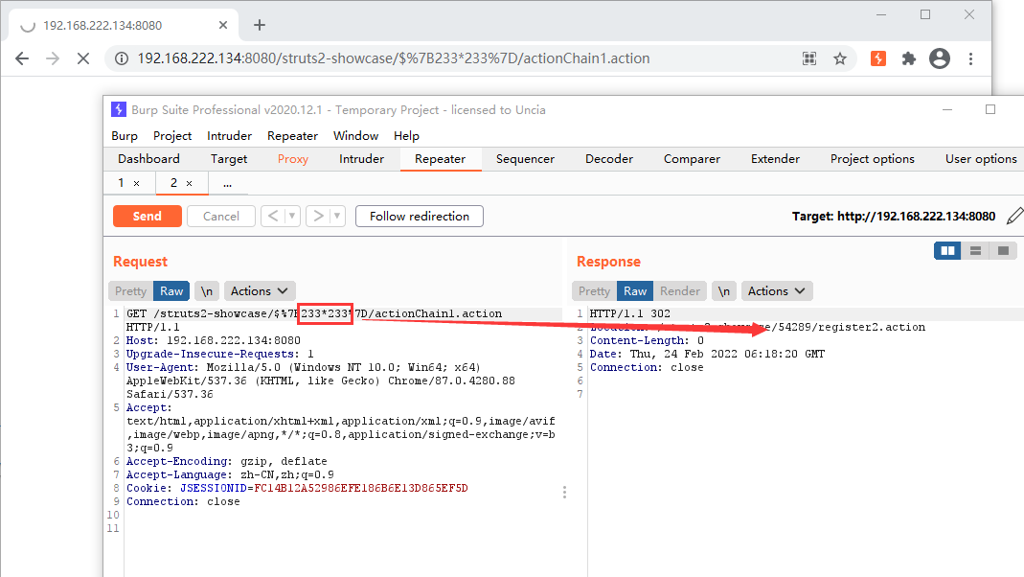Stop loading the Chrome page

coord(83,58)
